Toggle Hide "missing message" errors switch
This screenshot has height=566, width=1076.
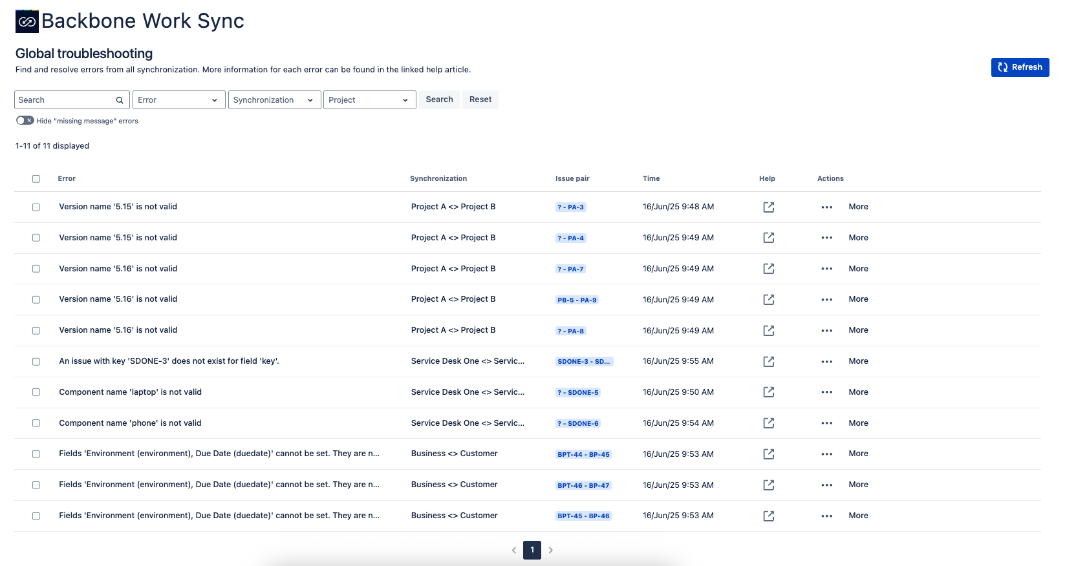pyautogui.click(x=25, y=121)
